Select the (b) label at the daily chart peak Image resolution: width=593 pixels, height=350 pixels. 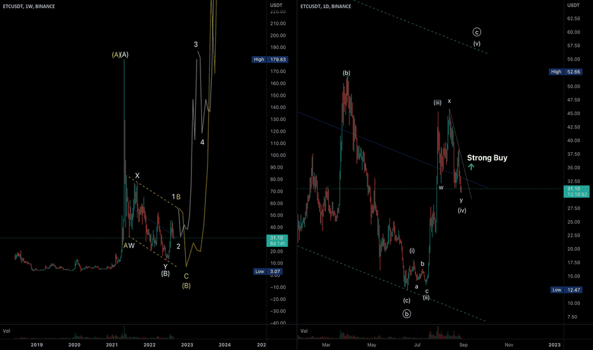[x=346, y=73]
